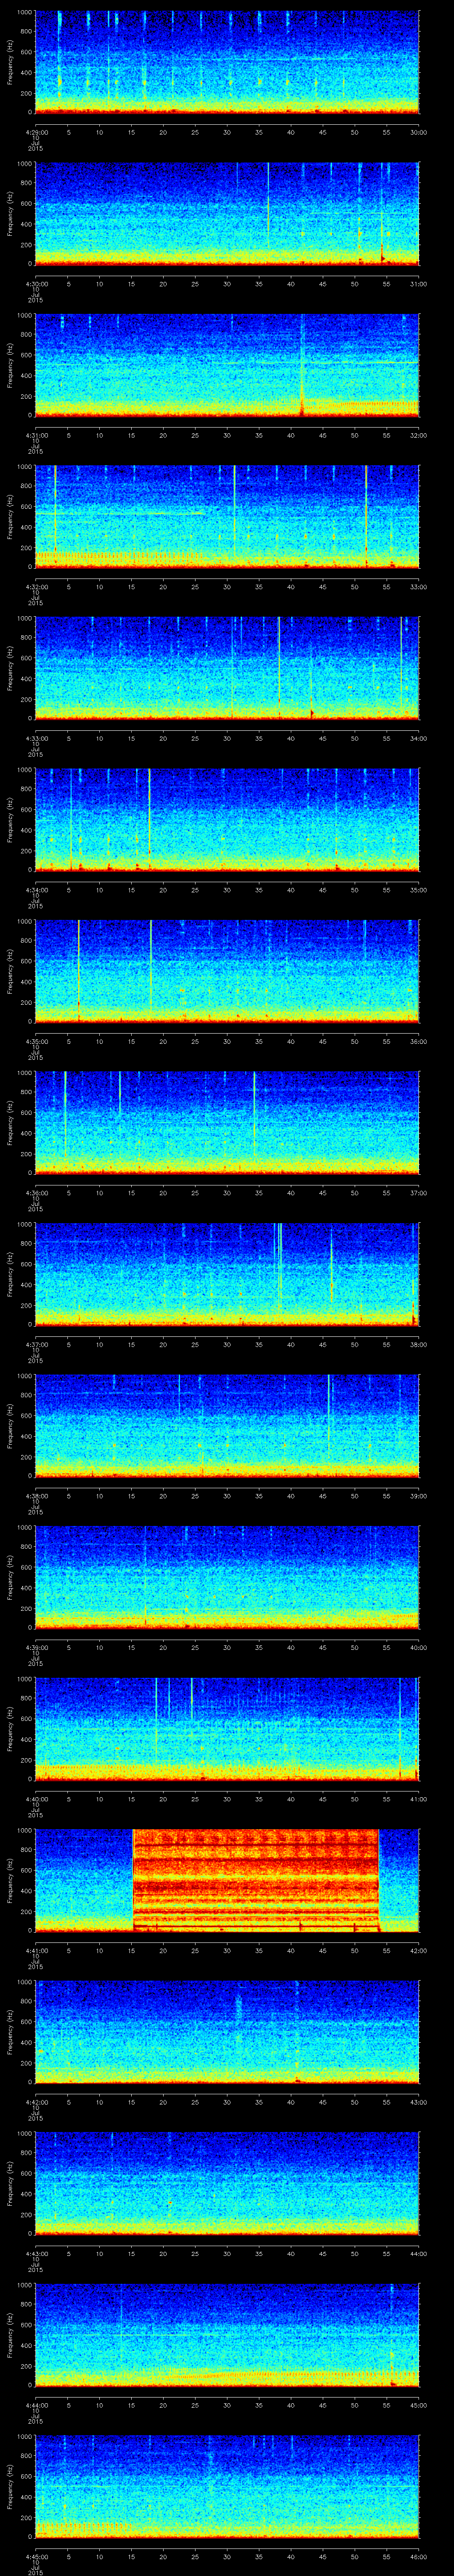Select the '4:37:00' start time label

coord(35,1344)
